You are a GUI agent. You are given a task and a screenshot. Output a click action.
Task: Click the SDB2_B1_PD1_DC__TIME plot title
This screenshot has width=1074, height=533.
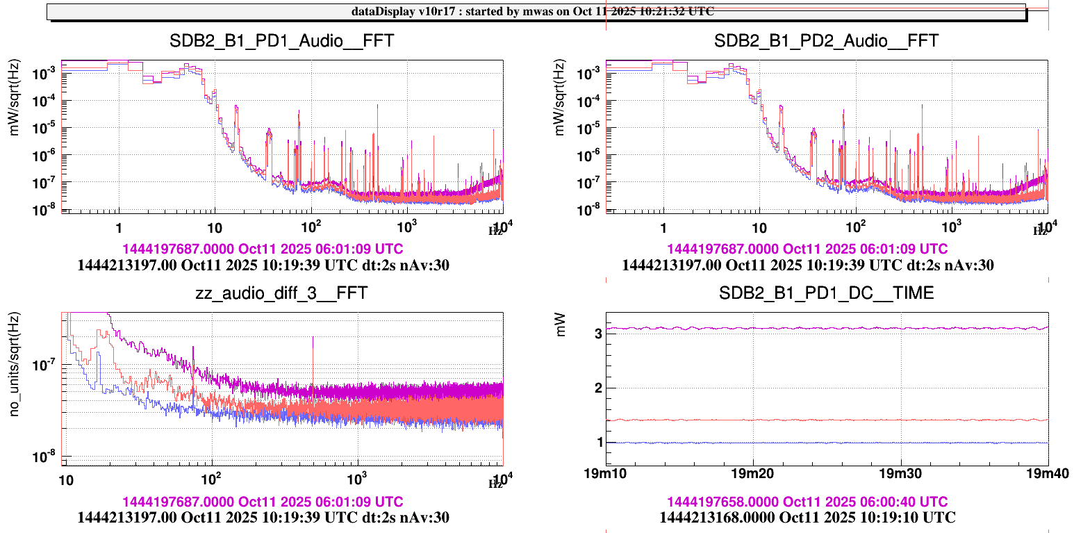[x=826, y=294]
